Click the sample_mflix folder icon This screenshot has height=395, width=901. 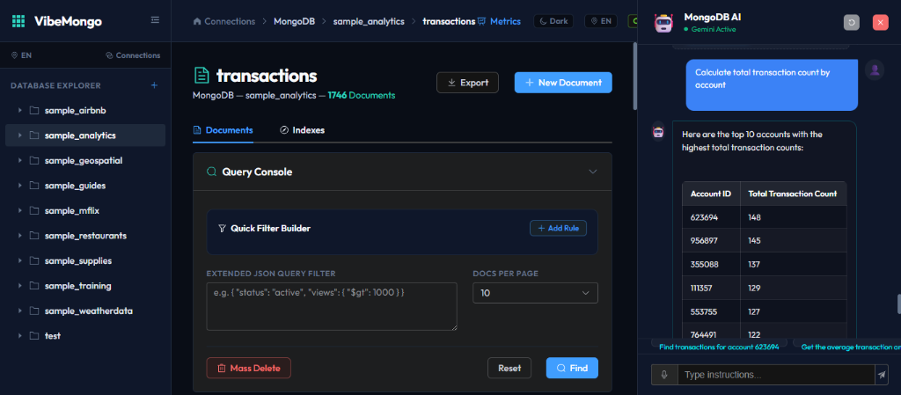[x=34, y=211]
